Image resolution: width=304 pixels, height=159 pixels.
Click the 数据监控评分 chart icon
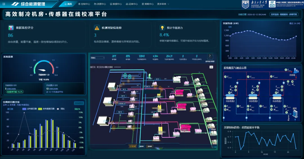point(11,28)
